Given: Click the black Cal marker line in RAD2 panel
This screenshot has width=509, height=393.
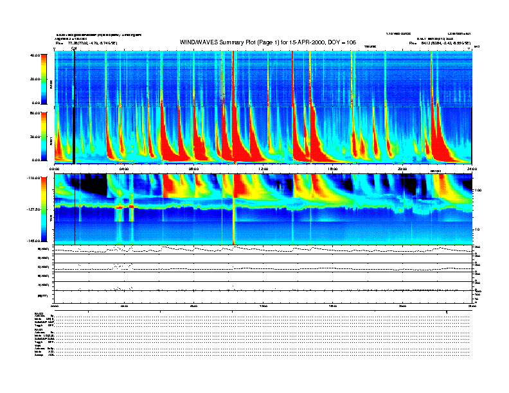Looking at the screenshot, I should click(x=74, y=79).
